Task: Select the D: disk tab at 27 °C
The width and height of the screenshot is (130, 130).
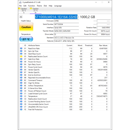Action: [x=36, y=11]
